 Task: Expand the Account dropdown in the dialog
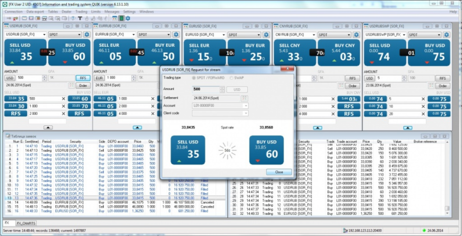point(245,105)
